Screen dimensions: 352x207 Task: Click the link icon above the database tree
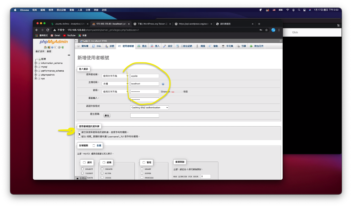click(69, 55)
